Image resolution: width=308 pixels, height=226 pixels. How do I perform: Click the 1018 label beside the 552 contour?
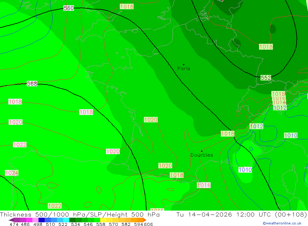[266, 47]
